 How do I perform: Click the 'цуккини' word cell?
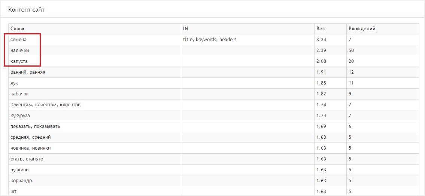(x=19, y=169)
